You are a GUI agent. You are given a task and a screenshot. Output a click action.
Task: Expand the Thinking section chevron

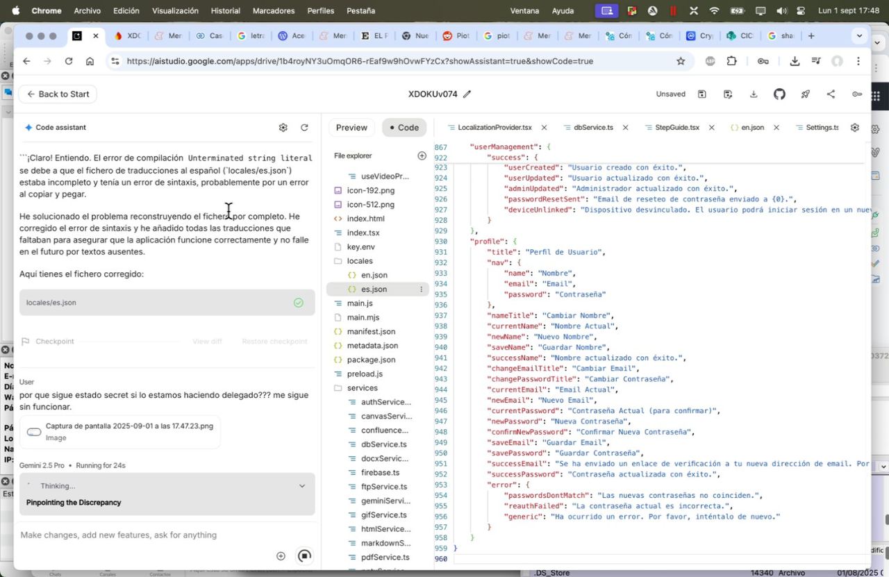click(x=302, y=486)
